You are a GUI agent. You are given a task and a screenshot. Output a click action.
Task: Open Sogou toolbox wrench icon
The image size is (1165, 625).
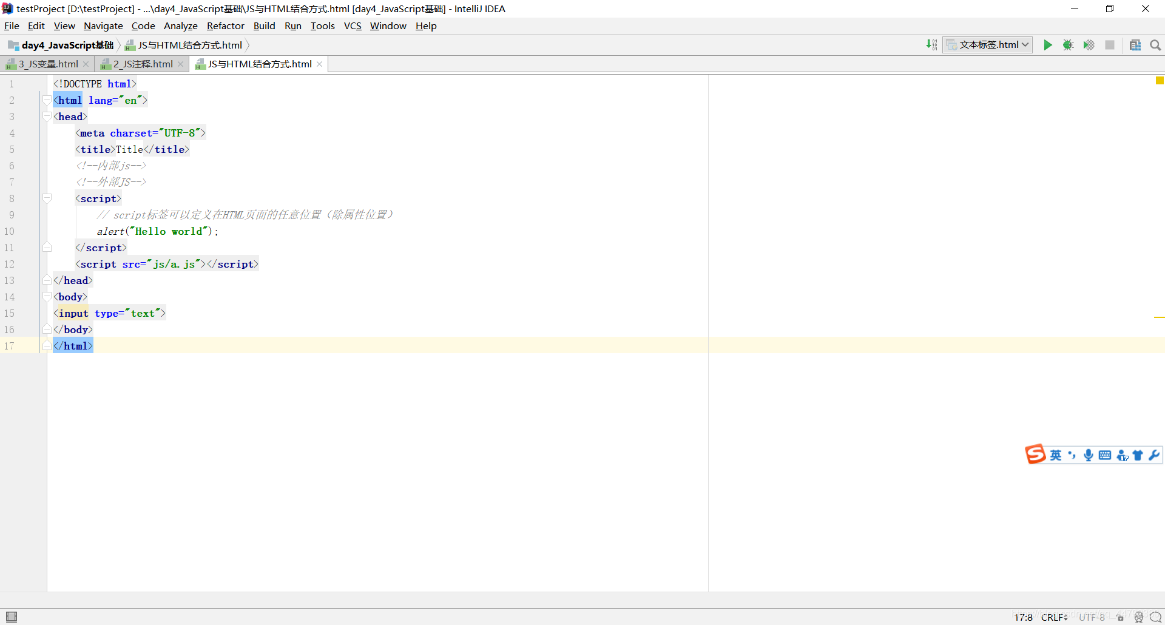tap(1154, 455)
